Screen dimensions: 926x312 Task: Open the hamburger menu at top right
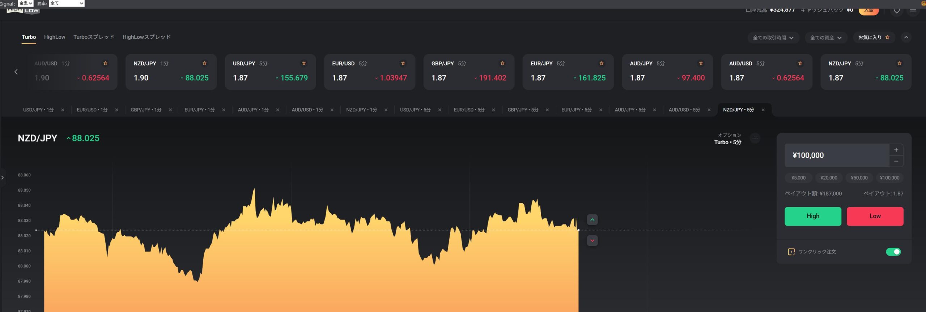pyautogui.click(x=913, y=10)
